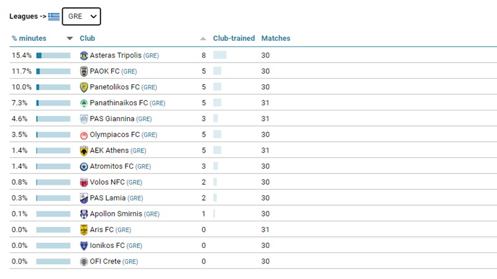Open the Apollon Smirnis club link
Viewport: 497px width, 279px height.
116,214
